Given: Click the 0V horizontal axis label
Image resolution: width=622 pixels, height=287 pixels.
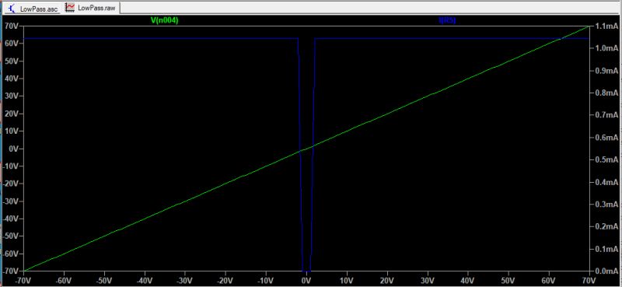Looking at the screenshot, I should click(306, 280).
